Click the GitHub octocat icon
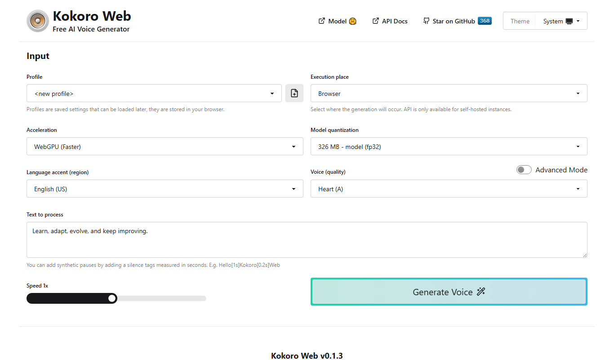 click(x=426, y=21)
